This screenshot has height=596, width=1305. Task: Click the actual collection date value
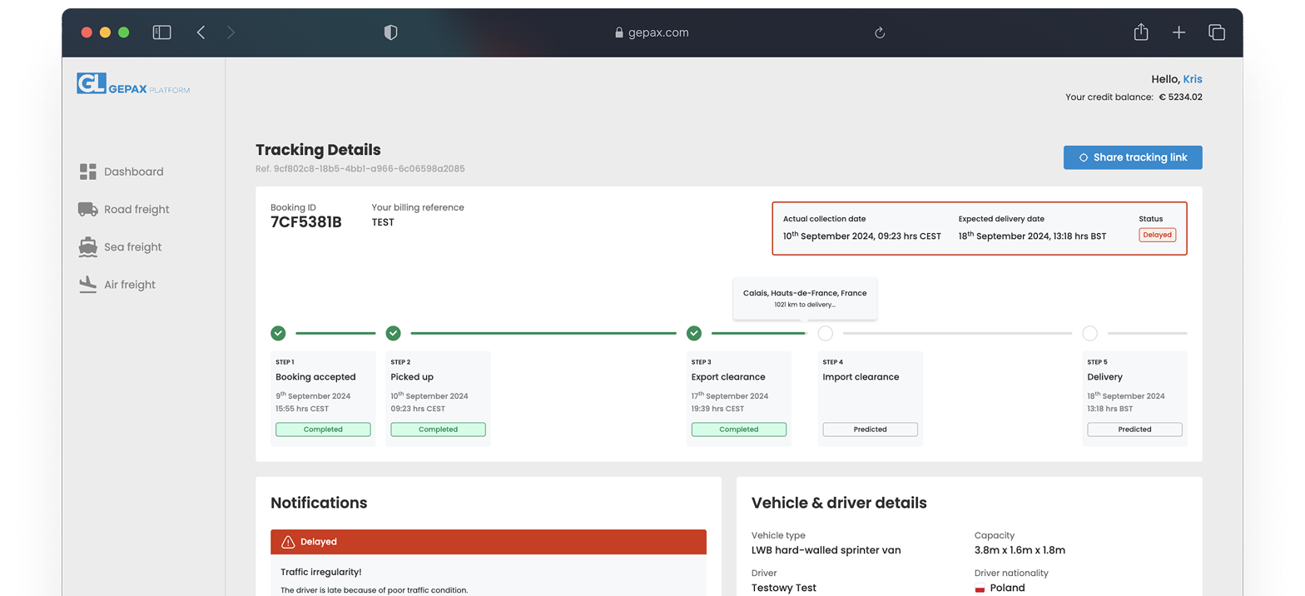click(x=862, y=236)
